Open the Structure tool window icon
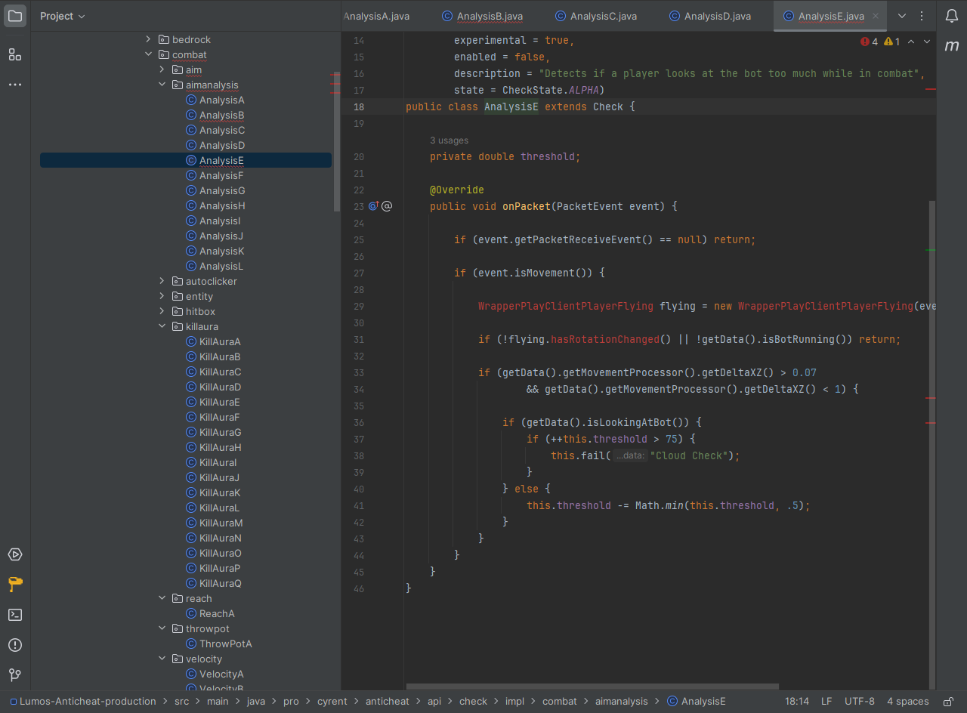The width and height of the screenshot is (967, 713). tap(15, 54)
